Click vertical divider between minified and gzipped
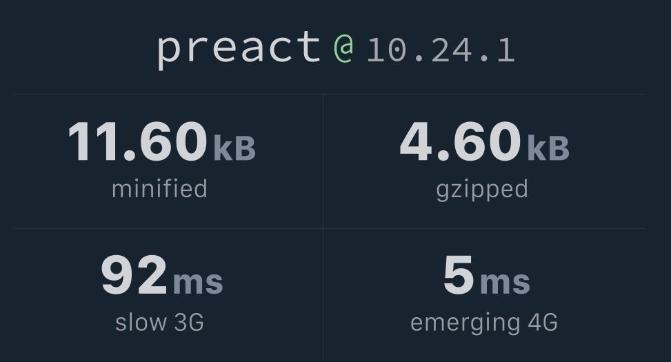Viewport: 671px width, 362px height. (323, 161)
